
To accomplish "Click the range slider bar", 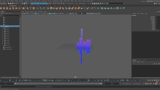I will coord(58,84).
